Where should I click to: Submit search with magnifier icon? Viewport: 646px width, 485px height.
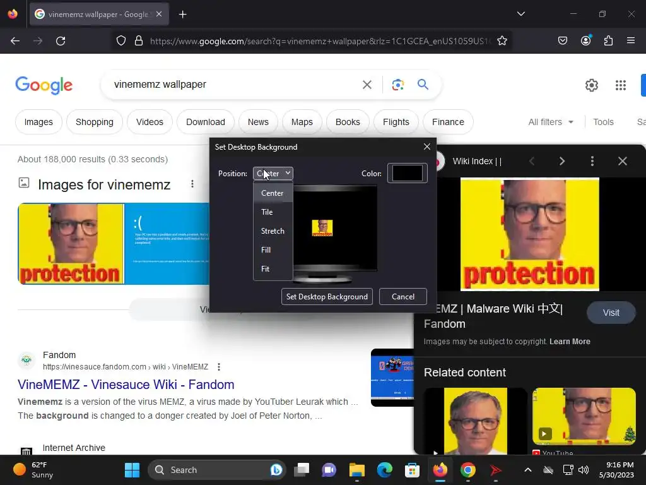click(423, 85)
